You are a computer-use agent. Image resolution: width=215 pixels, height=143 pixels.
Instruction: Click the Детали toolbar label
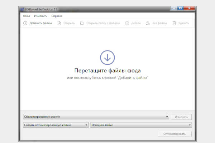(136, 23)
